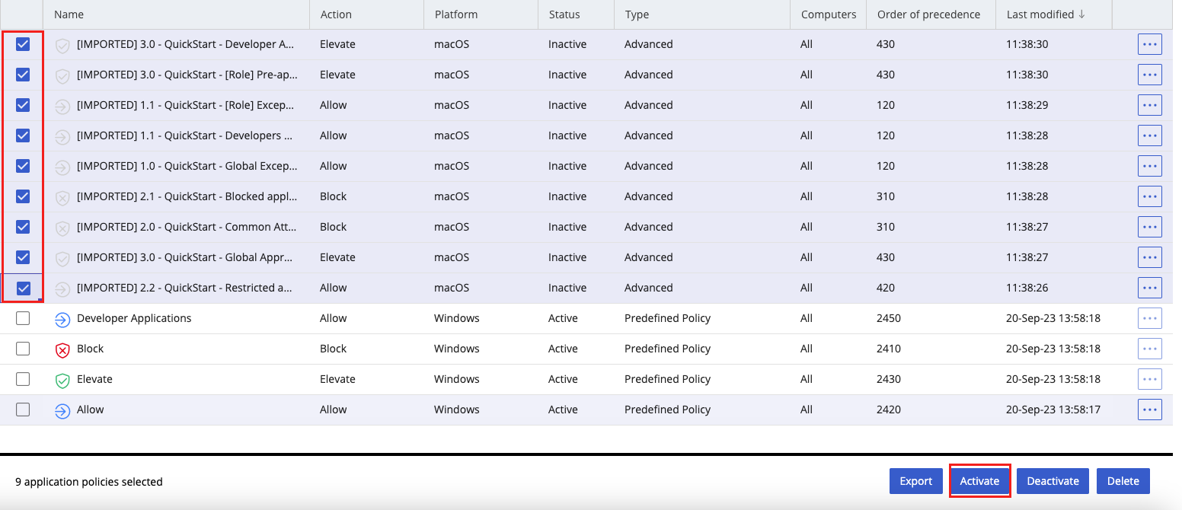Viewport: 1182px width, 510px height.
Task: Click the Status column header
Action: tap(563, 14)
